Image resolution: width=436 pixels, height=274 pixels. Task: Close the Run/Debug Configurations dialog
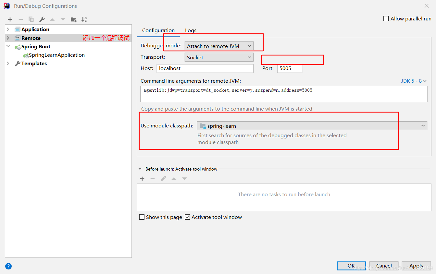tap(427, 6)
